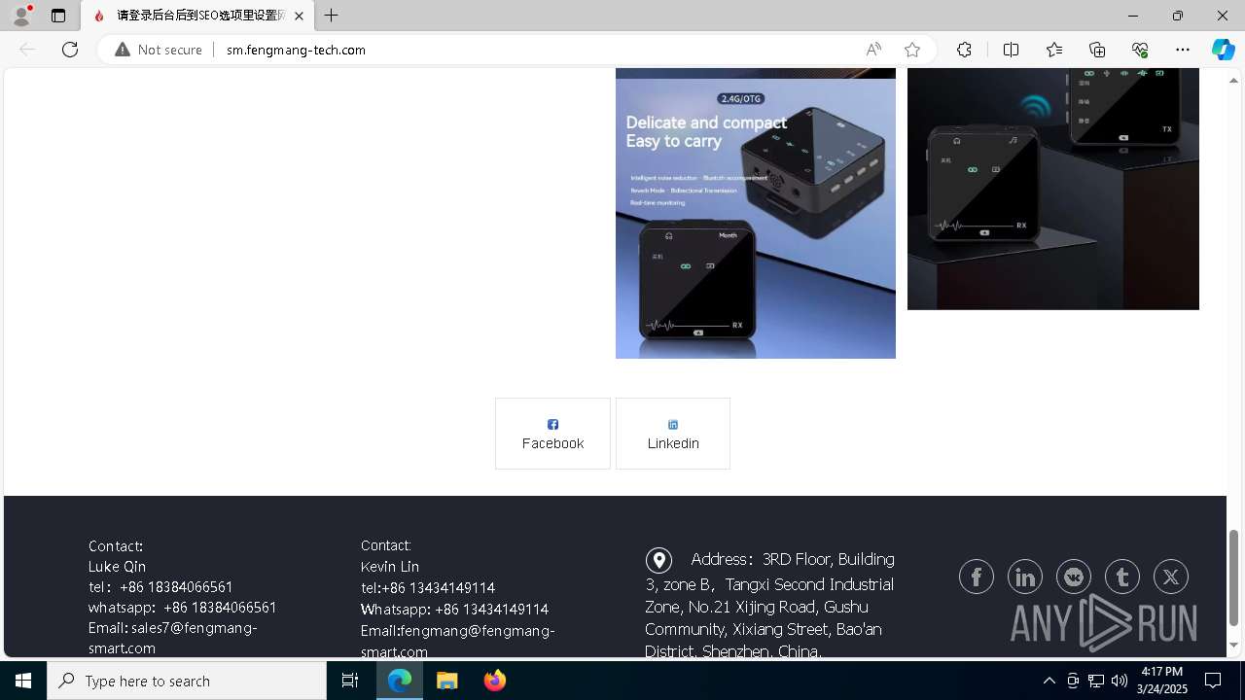Open the Extensions puzzle icon
Screen dimensions: 1245x700
[x=964, y=50]
